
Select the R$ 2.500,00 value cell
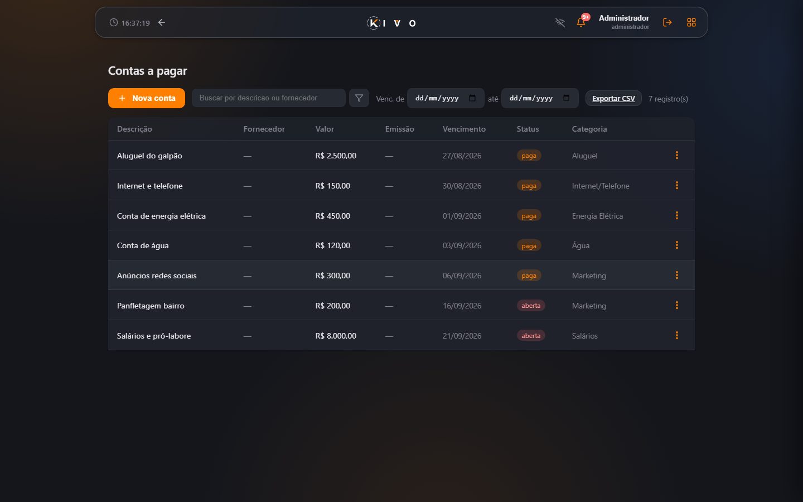[x=336, y=156]
